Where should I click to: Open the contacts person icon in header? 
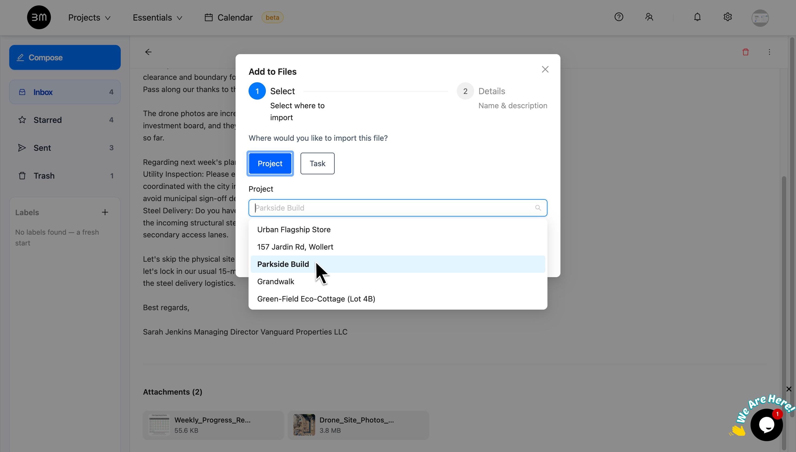coord(649,17)
